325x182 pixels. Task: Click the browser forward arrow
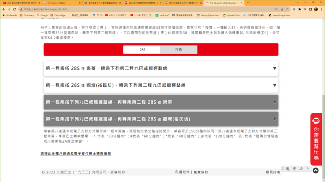(x=9, y=9)
